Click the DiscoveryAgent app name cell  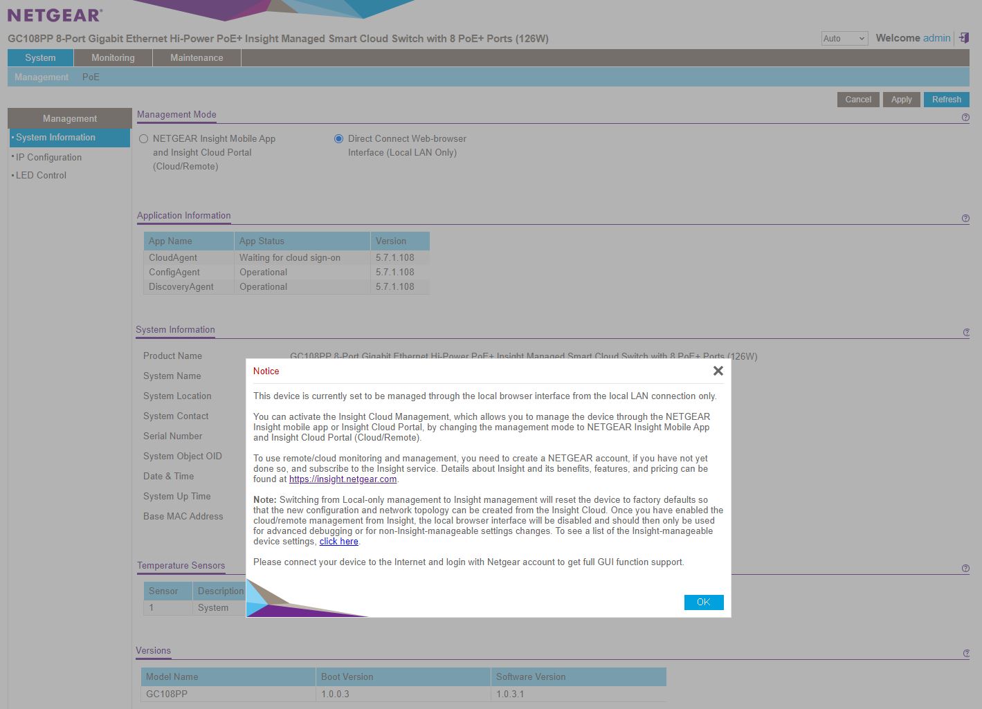[189, 286]
